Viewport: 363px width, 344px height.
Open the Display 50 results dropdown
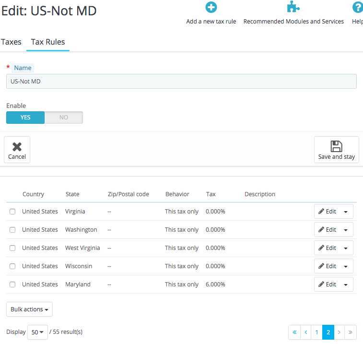coord(37,332)
